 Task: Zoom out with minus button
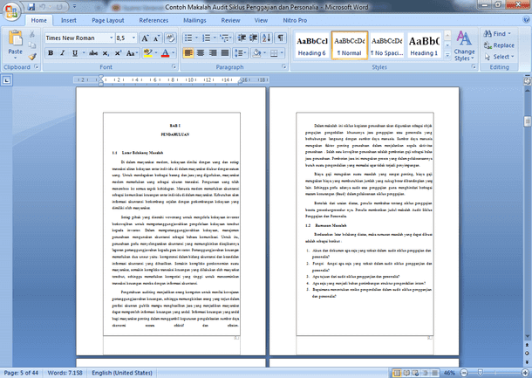click(x=464, y=373)
